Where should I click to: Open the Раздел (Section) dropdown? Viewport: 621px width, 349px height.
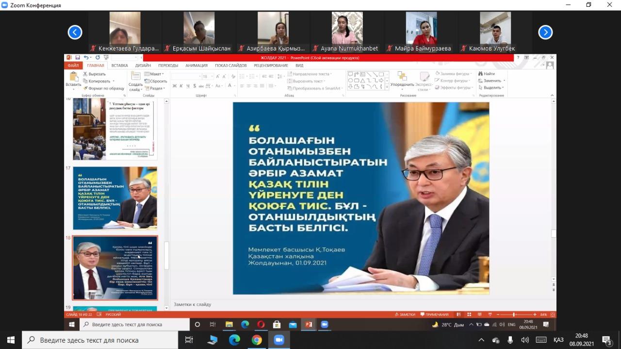point(155,88)
